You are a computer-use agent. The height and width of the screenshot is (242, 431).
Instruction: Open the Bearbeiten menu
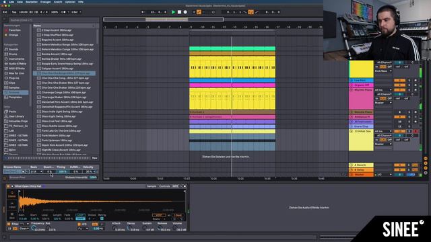pyautogui.click(x=32, y=1)
